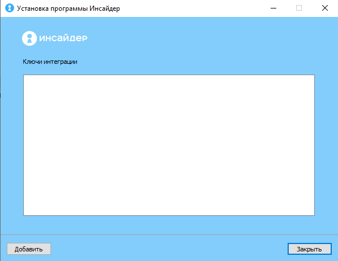Click the Закрыть button
The width and height of the screenshot is (338, 261).
(310, 249)
